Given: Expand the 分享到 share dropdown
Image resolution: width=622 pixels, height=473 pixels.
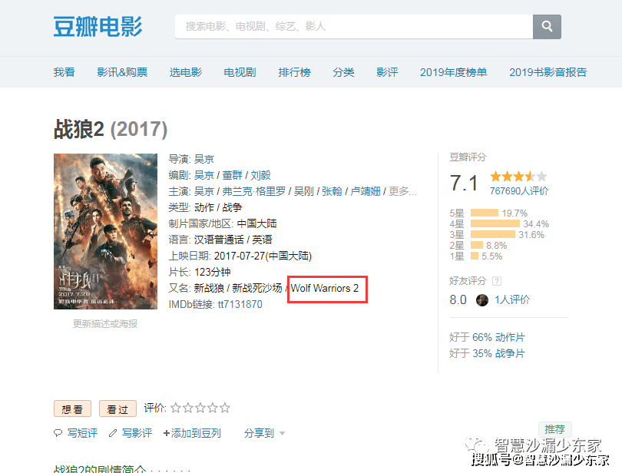Looking at the screenshot, I should [x=264, y=433].
